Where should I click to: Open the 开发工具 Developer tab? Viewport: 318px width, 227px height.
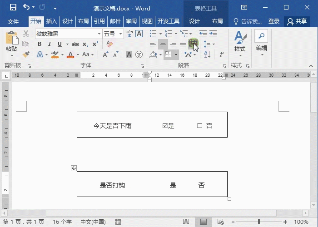(x=169, y=21)
